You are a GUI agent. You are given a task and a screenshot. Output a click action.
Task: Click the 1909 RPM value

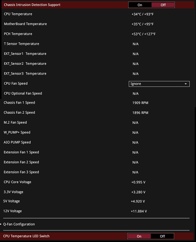[140, 103]
